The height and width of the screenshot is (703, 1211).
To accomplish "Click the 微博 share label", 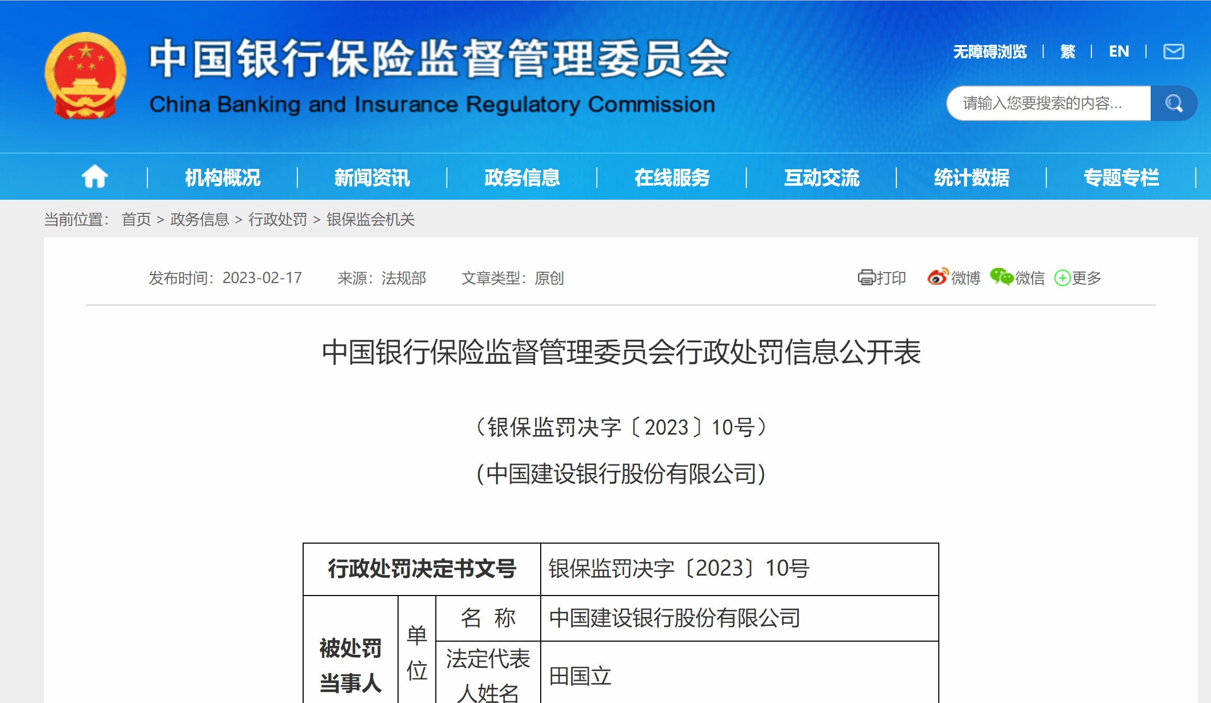I will tap(966, 278).
